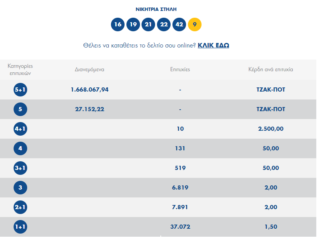
Task: Click the 3+1 category badge
Action: [x=20, y=168]
